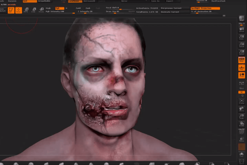Activate the Draw mode button
Viewport: 247px width, 165px height.
(x=19, y=10)
